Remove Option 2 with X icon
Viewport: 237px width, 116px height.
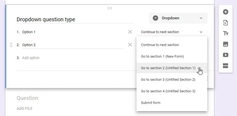coord(130,45)
